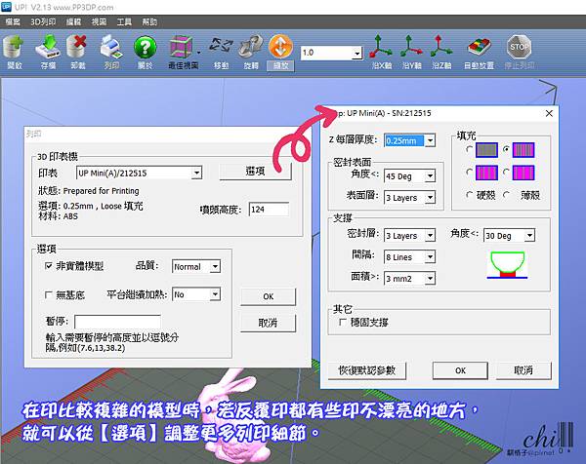Open the 表面層 3 Layers dropdown
This screenshot has height=464, width=586.
point(430,197)
